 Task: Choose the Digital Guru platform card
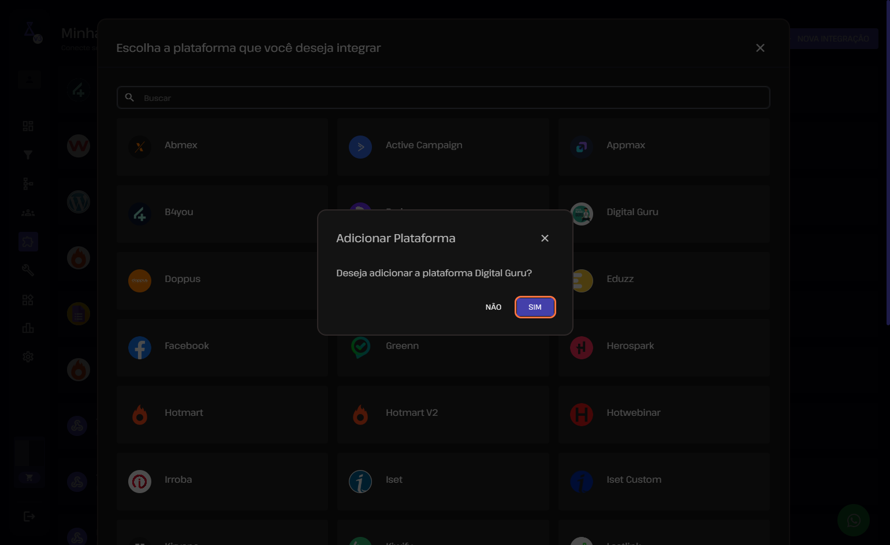pos(664,214)
